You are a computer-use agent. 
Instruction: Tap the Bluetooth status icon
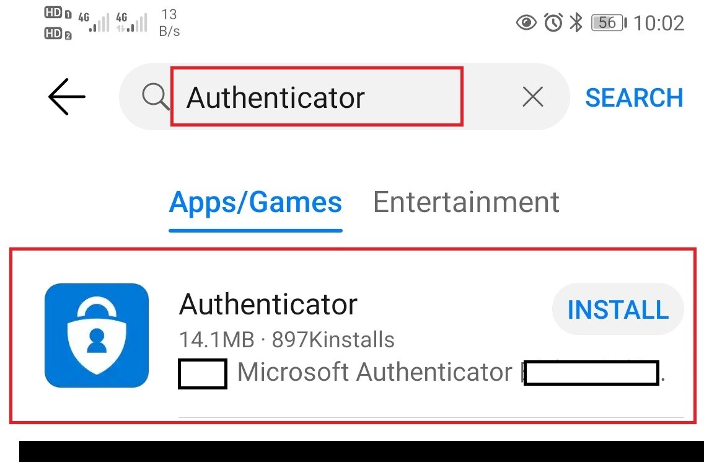576,22
